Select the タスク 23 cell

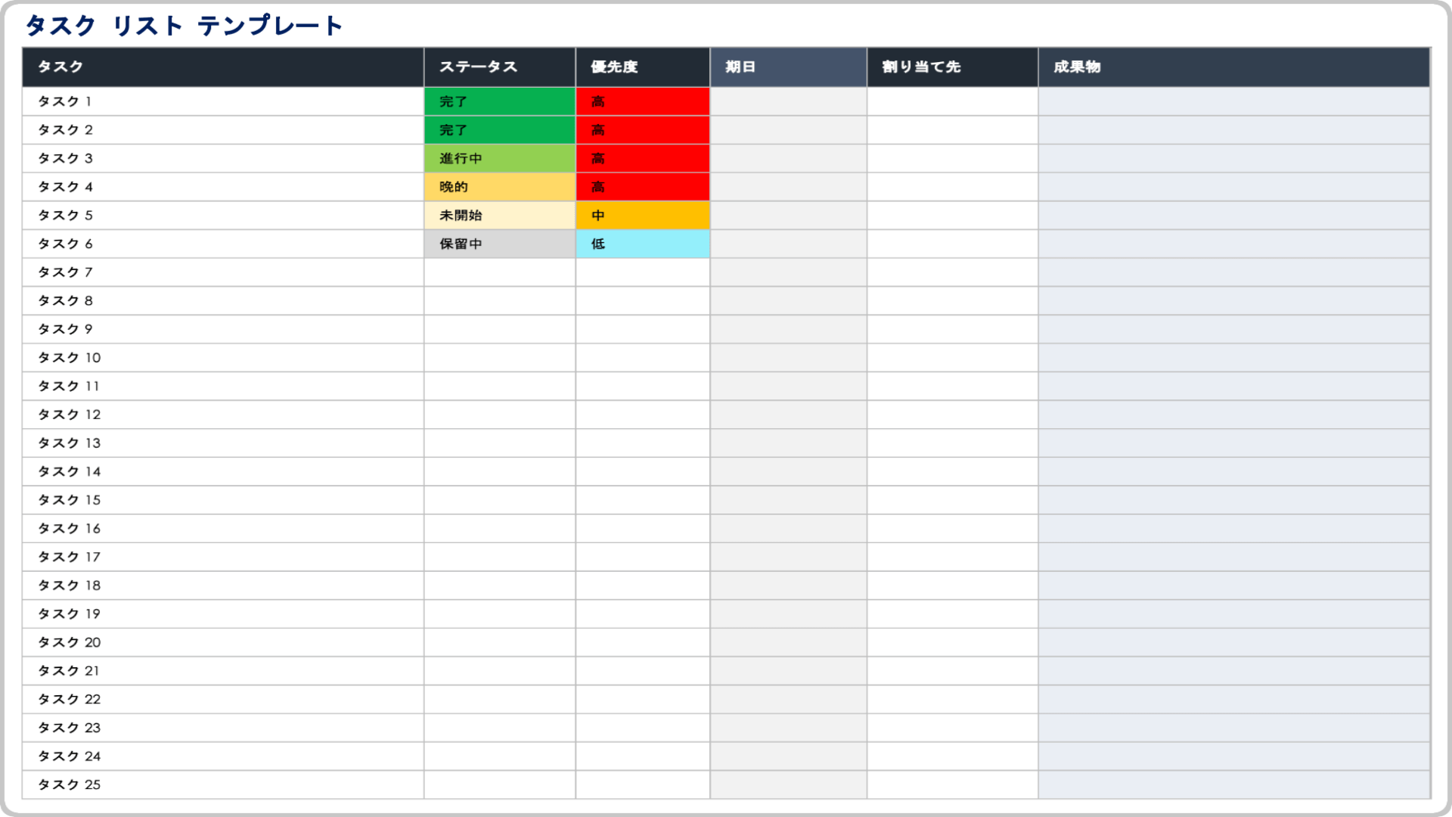coord(223,728)
